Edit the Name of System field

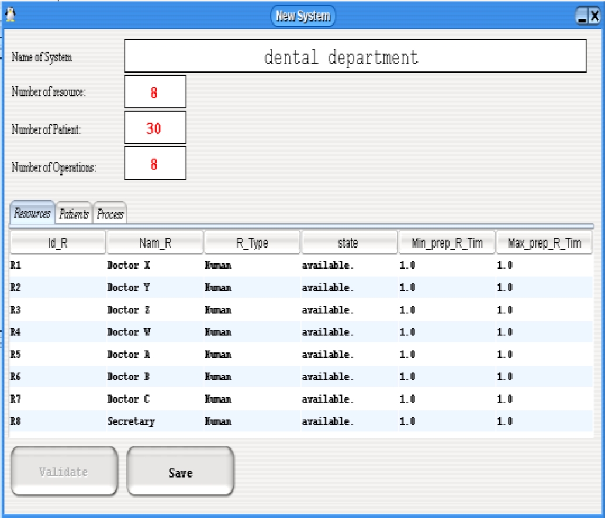point(355,57)
